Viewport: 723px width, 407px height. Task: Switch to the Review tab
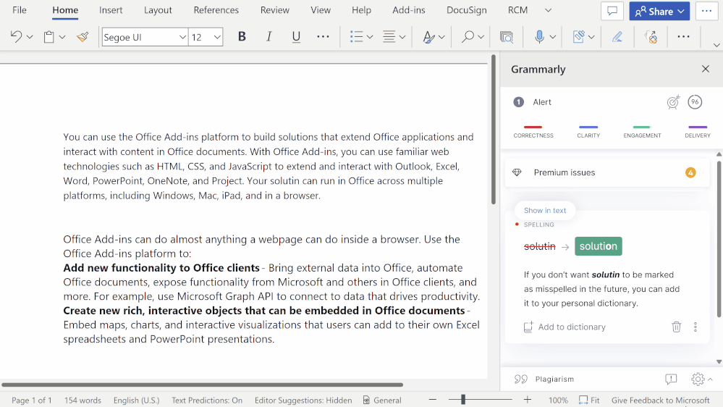tap(275, 10)
